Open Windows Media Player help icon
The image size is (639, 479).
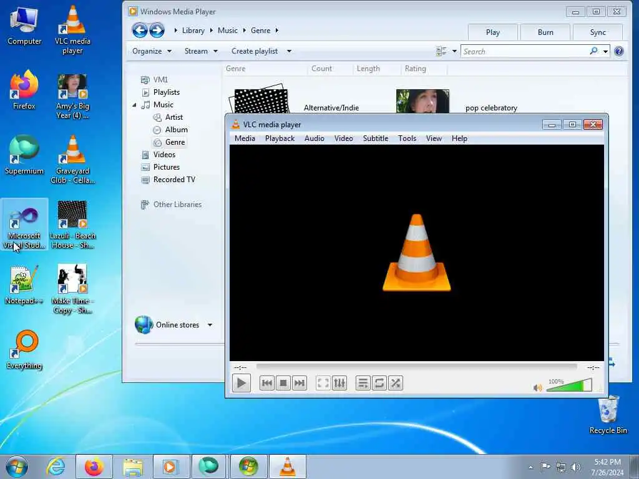[618, 51]
